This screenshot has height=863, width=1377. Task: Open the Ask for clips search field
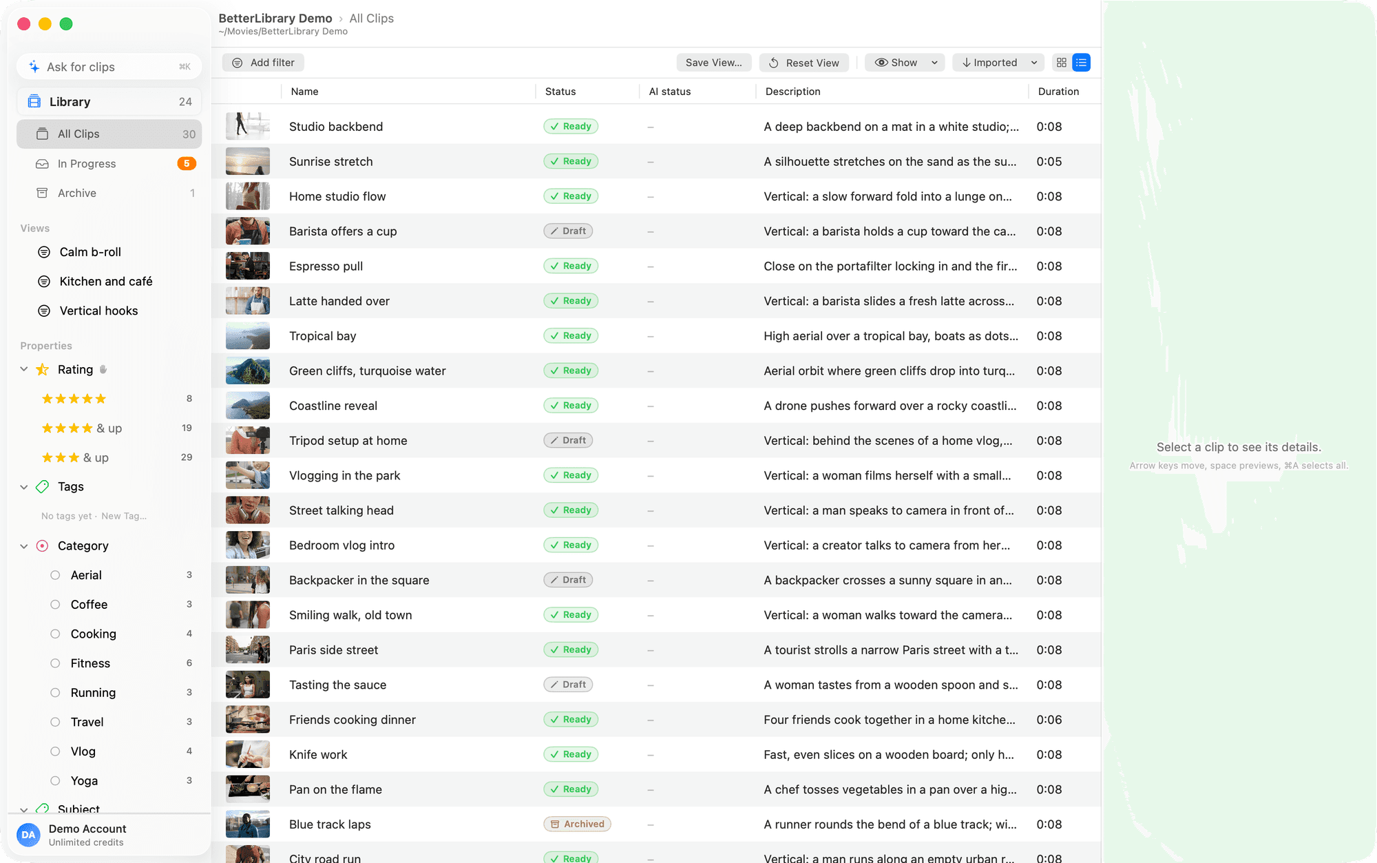click(109, 67)
